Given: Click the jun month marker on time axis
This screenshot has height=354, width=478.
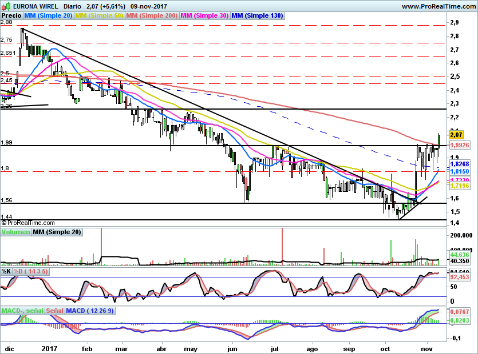Looking at the screenshot, I should [x=232, y=348].
